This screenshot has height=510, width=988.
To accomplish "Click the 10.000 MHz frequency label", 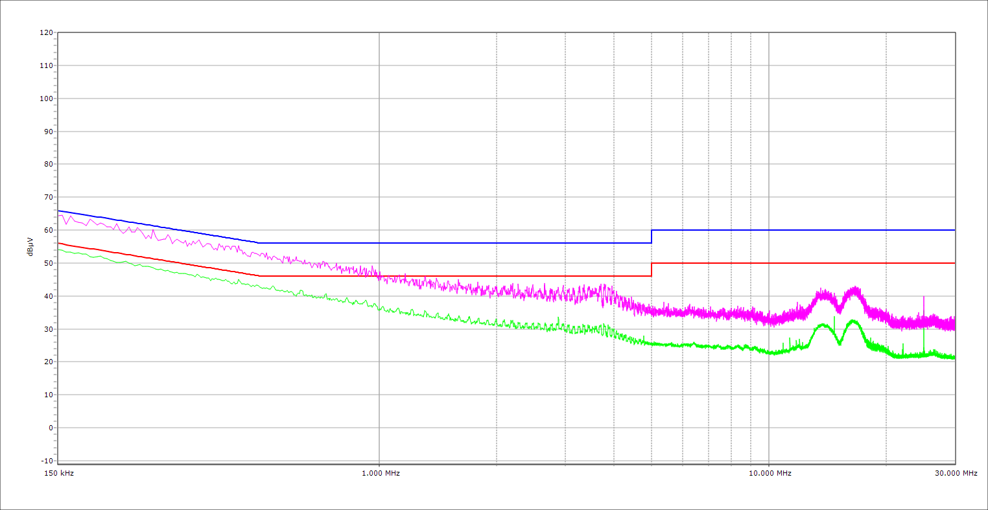I will point(770,473).
